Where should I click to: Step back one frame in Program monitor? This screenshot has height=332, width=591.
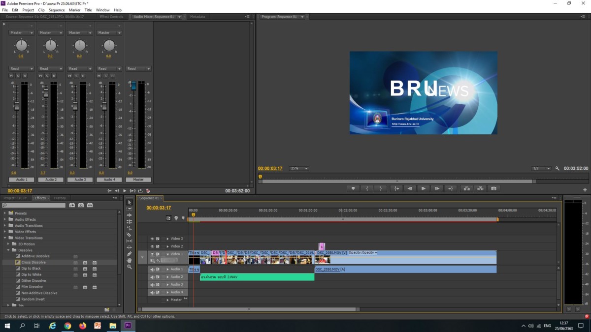pyautogui.click(x=410, y=188)
